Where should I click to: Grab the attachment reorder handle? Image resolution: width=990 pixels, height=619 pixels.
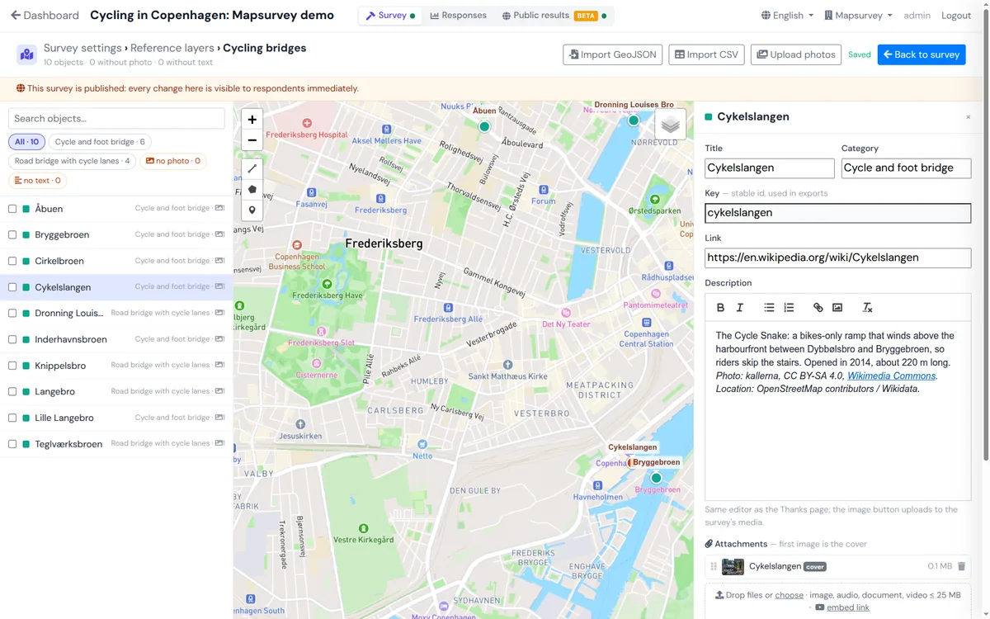(x=714, y=566)
